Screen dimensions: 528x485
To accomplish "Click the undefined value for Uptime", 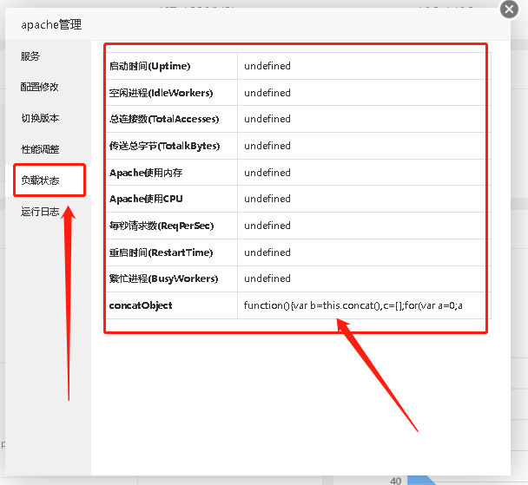I will 267,66.
